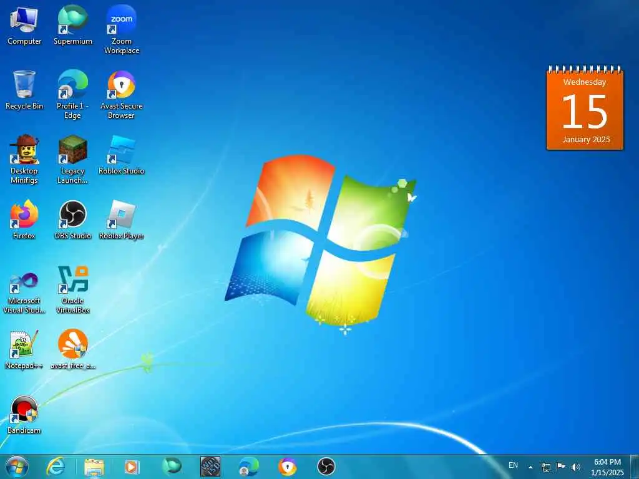The width and height of the screenshot is (639, 479).
Task: Launch Internet Explorer from the taskbar
Action: [x=56, y=467]
